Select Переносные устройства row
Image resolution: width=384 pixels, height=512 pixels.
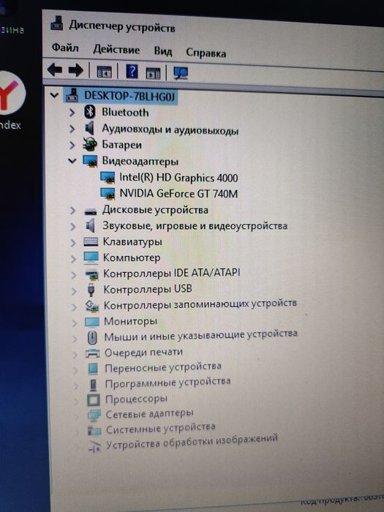[163, 367]
